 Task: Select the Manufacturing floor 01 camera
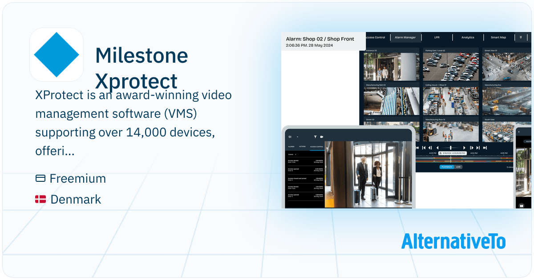(x=451, y=130)
